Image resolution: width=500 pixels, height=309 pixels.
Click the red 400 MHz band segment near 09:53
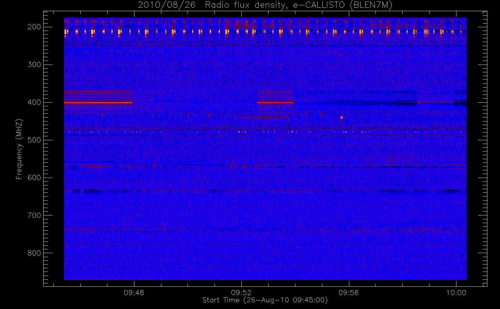[x=275, y=103]
